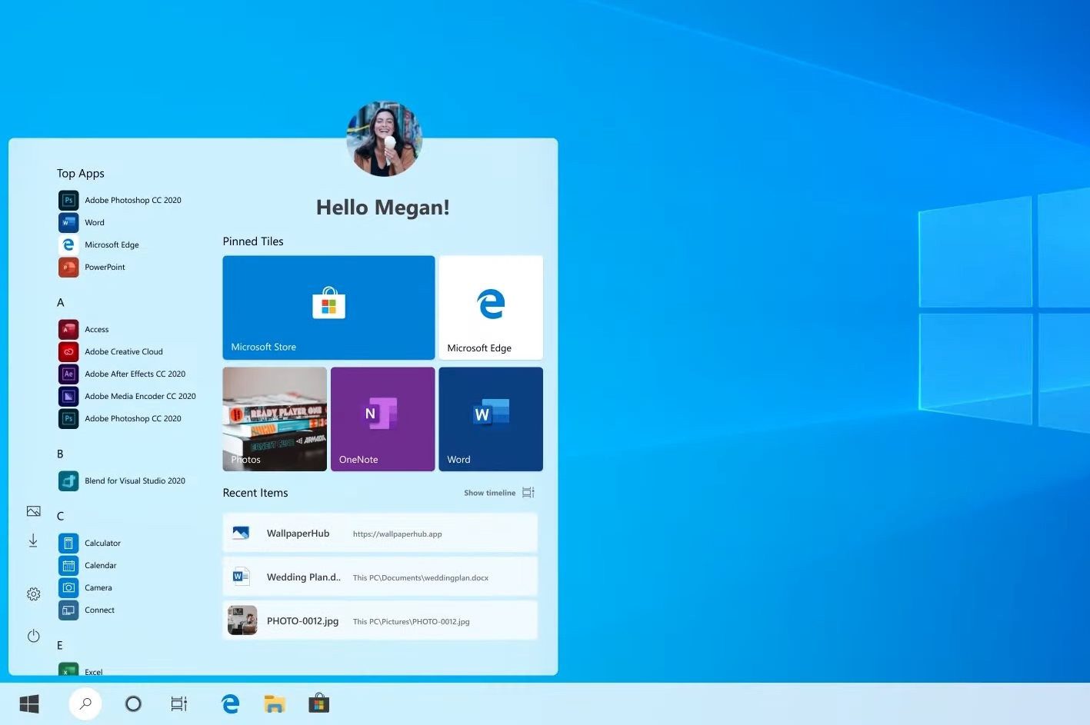This screenshot has width=1090, height=725.
Task: Click the Windows Start button
Action: pyautogui.click(x=29, y=703)
